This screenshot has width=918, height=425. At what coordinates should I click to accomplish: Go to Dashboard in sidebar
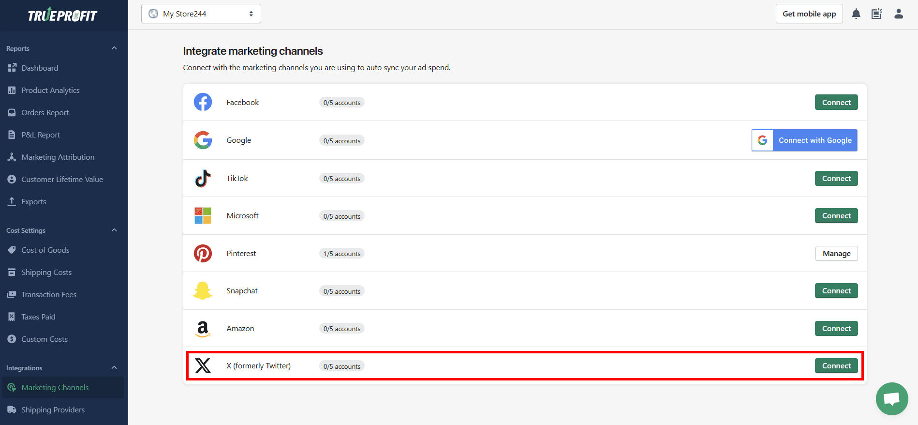(x=40, y=68)
